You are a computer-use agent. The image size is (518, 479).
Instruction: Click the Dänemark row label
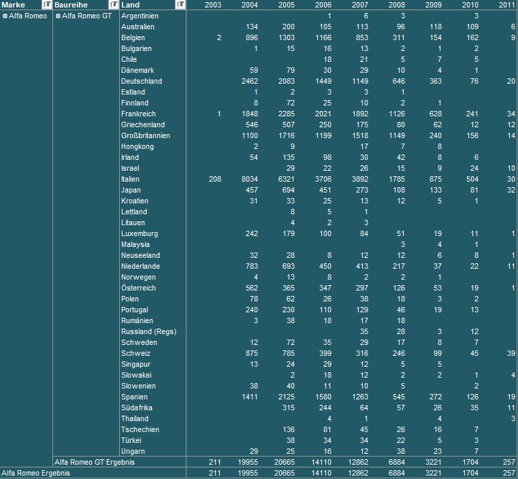pos(137,70)
